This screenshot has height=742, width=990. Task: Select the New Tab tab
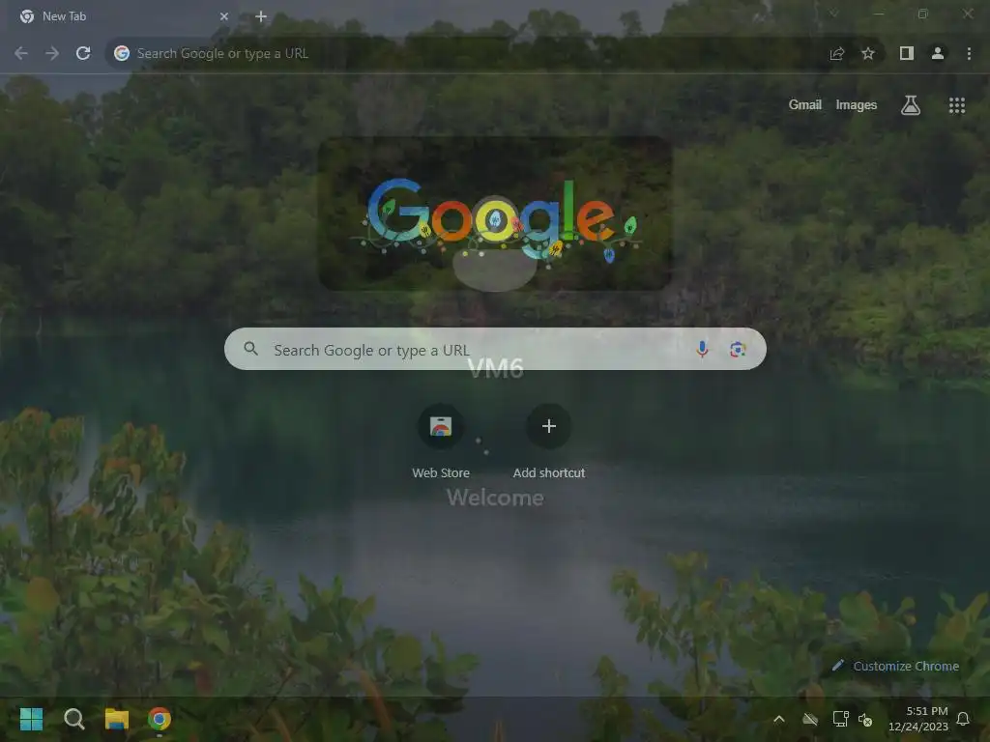coord(123,16)
